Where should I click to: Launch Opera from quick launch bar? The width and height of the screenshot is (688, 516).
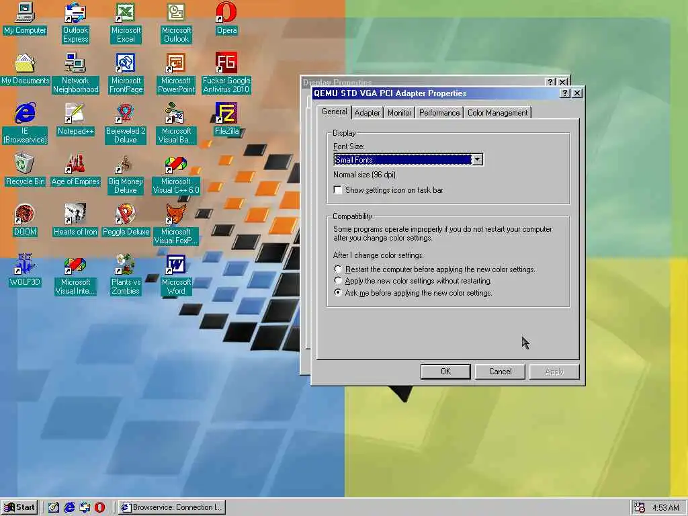100,507
